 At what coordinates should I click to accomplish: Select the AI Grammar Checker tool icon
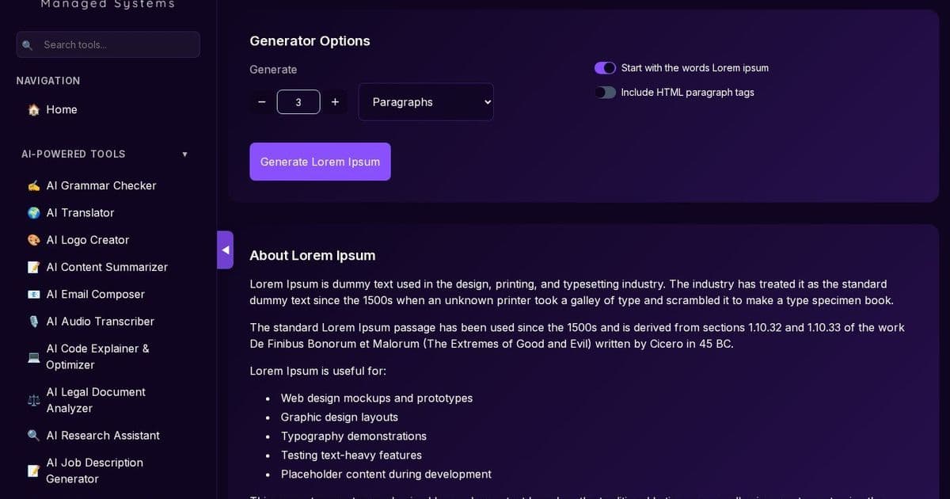click(x=33, y=185)
